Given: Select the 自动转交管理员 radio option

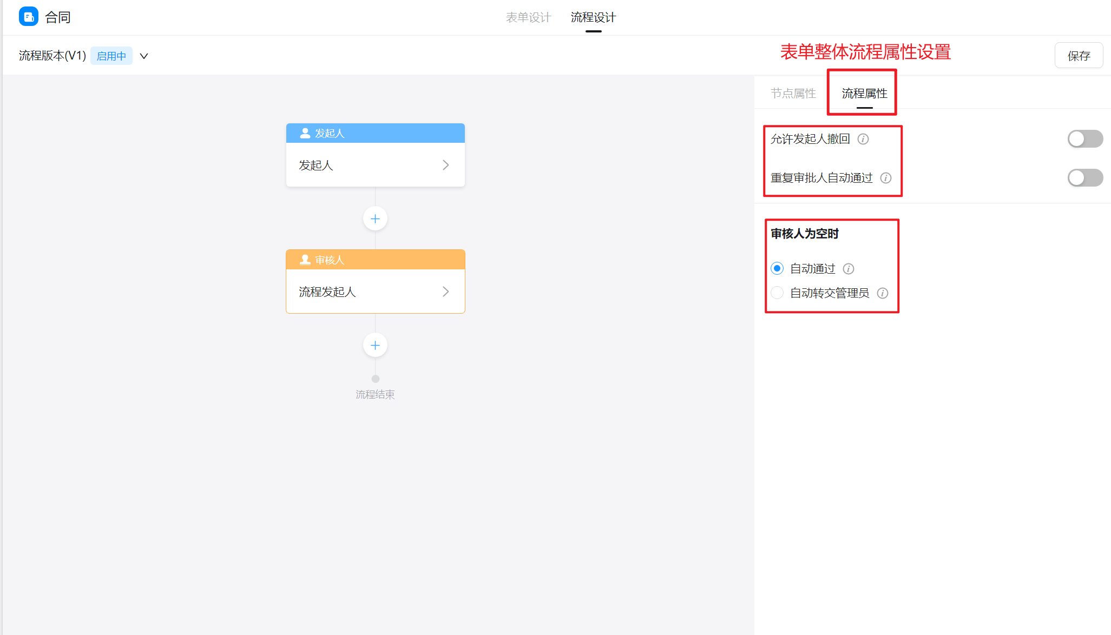Looking at the screenshot, I should pyautogui.click(x=777, y=293).
